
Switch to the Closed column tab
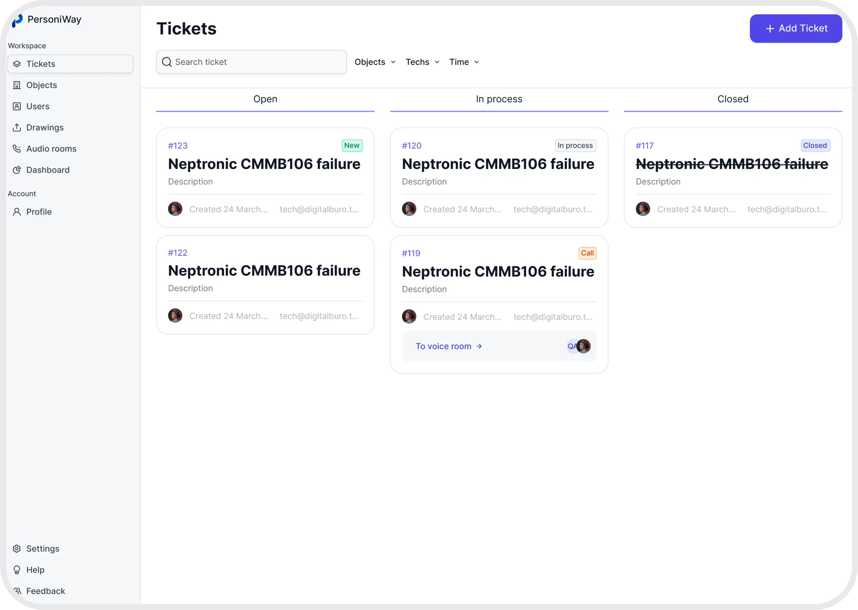point(733,99)
